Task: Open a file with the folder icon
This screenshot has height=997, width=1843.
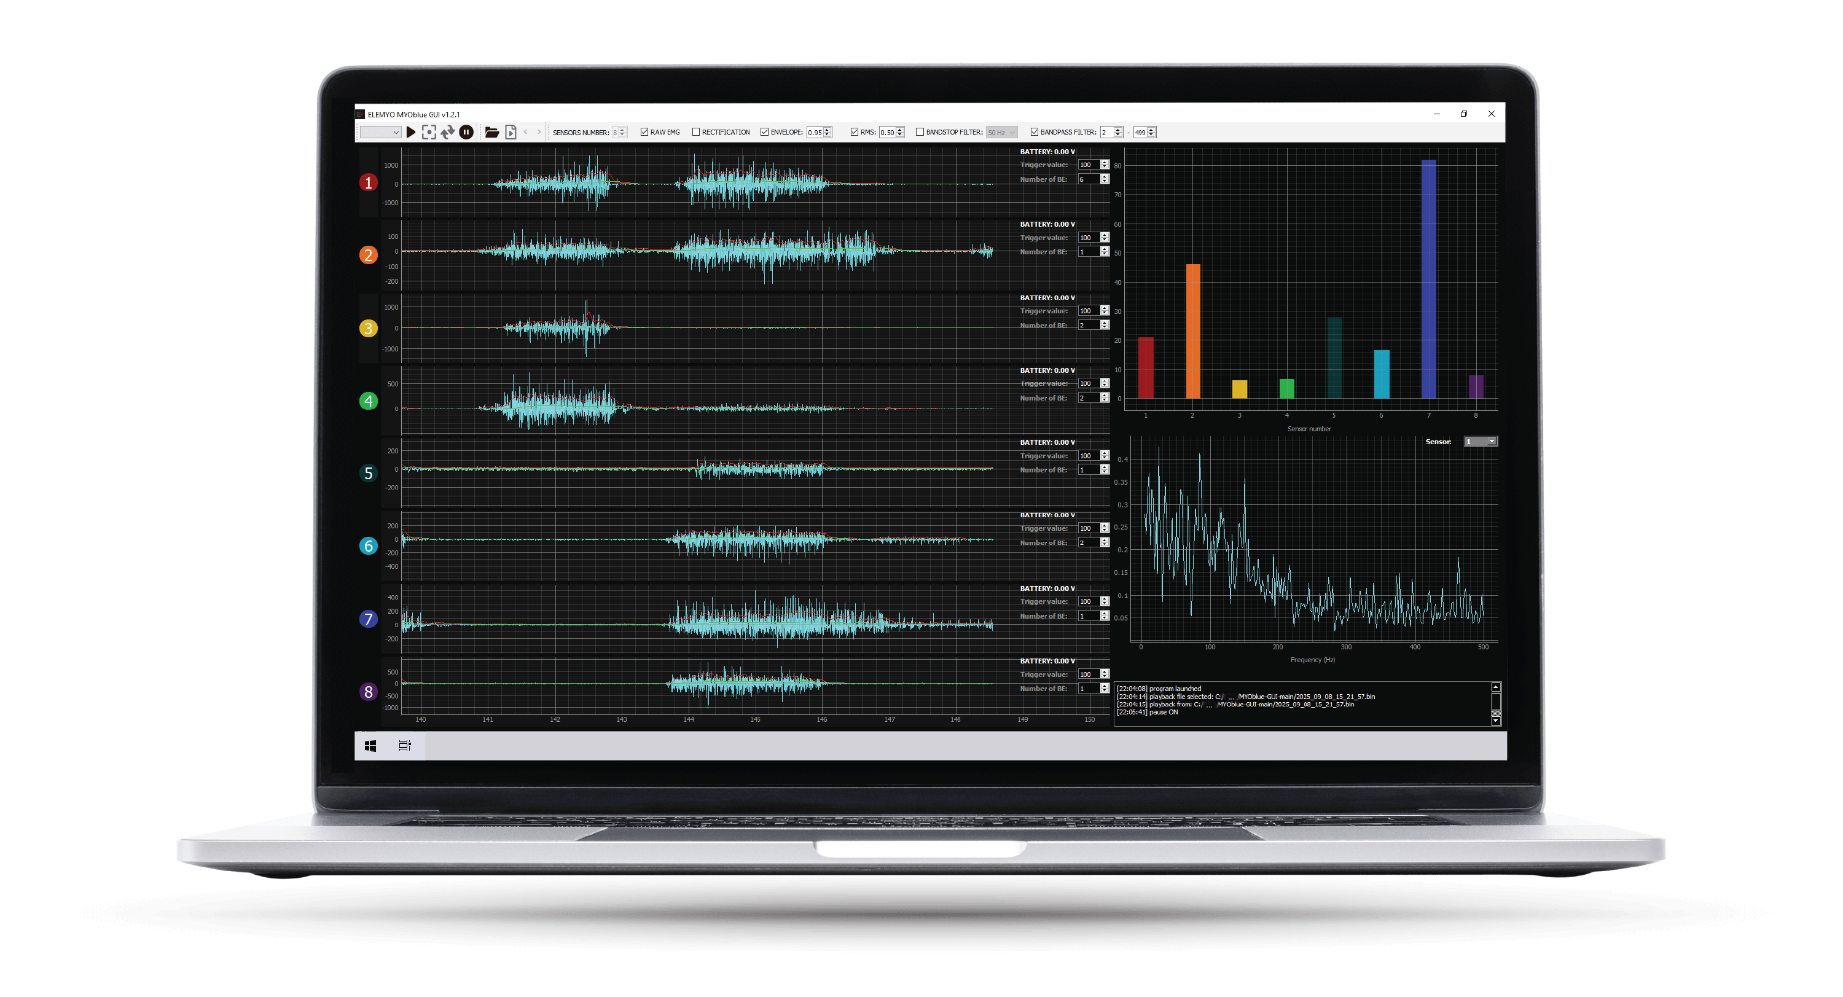Action: pos(491,132)
